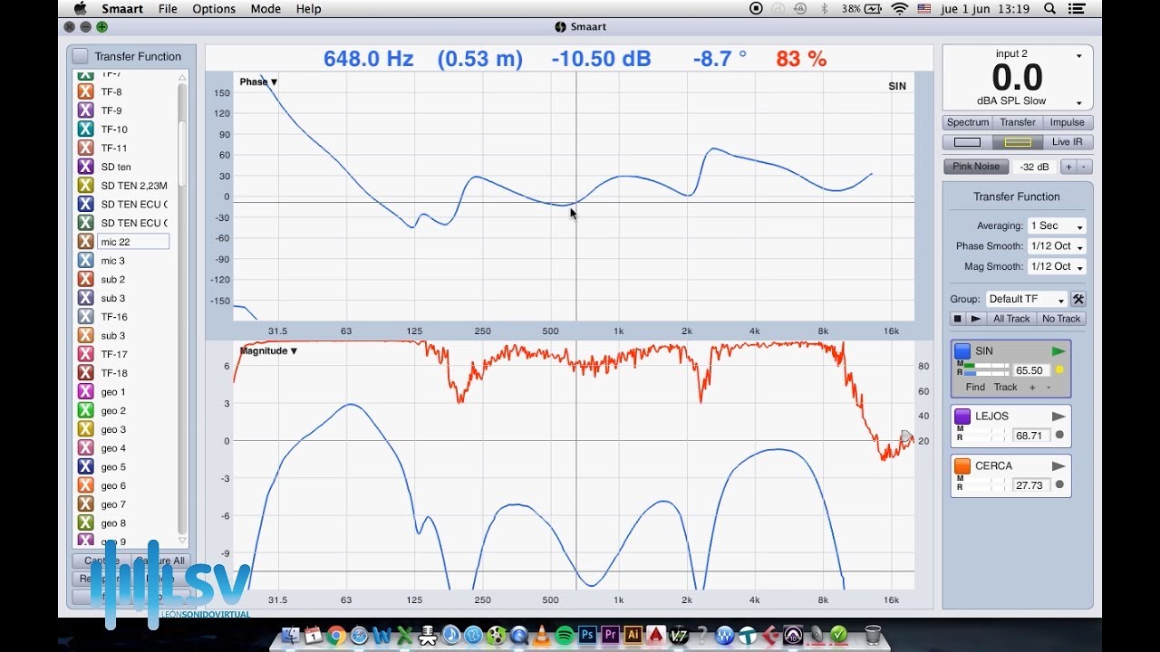Open the Options menu
This screenshot has height=652, width=1160.
[214, 9]
